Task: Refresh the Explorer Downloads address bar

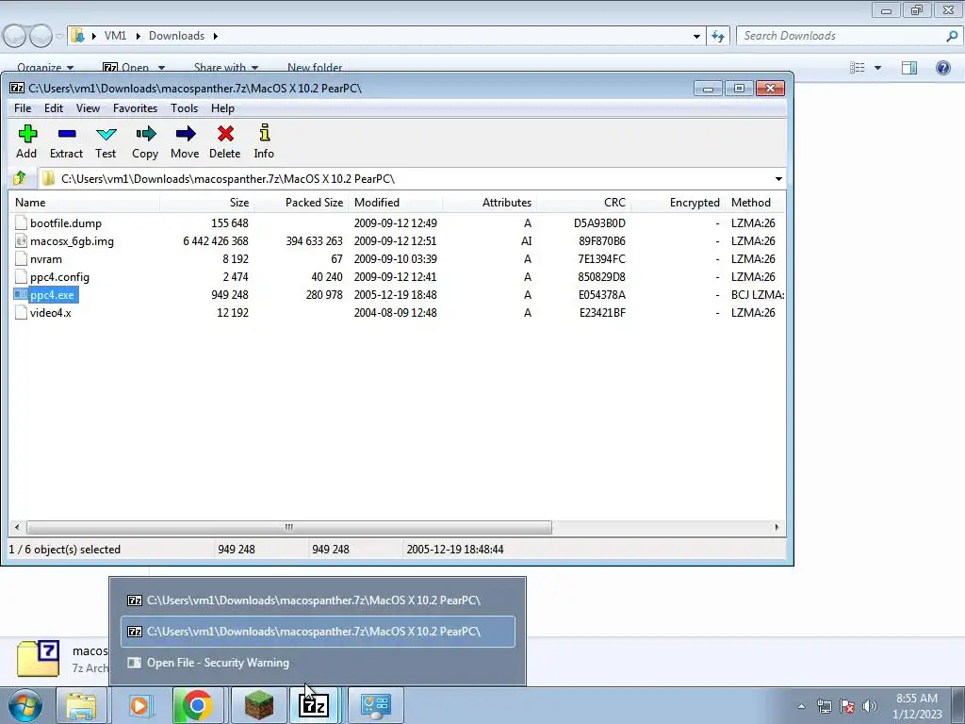Action: 717,37
